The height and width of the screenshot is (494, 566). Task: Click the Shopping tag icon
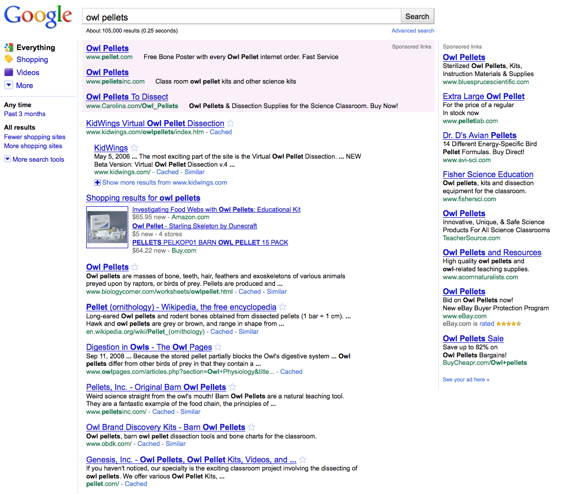click(x=9, y=59)
